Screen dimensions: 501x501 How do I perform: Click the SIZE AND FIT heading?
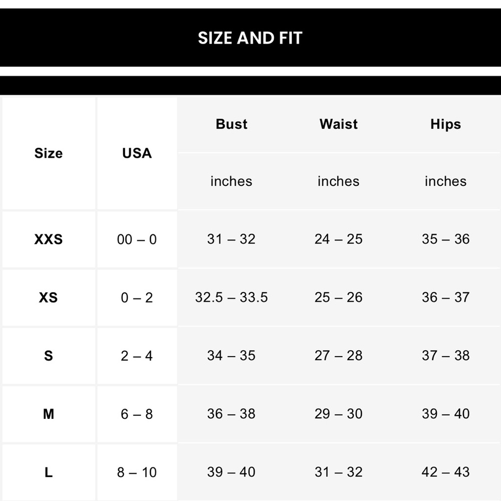point(250,38)
